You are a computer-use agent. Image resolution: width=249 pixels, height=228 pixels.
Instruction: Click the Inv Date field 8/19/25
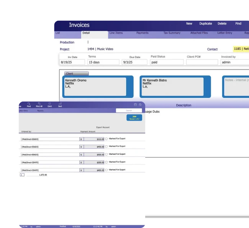point(72,62)
